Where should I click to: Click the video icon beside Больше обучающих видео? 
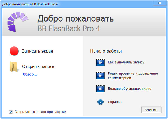tap(100, 89)
